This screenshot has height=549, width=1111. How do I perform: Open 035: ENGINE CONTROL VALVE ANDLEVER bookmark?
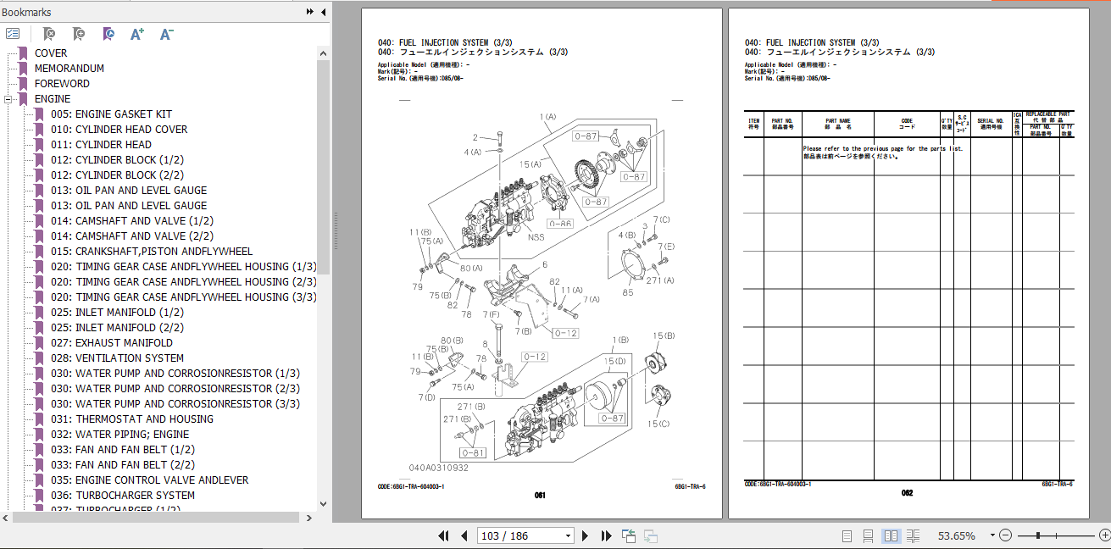pyautogui.click(x=150, y=480)
